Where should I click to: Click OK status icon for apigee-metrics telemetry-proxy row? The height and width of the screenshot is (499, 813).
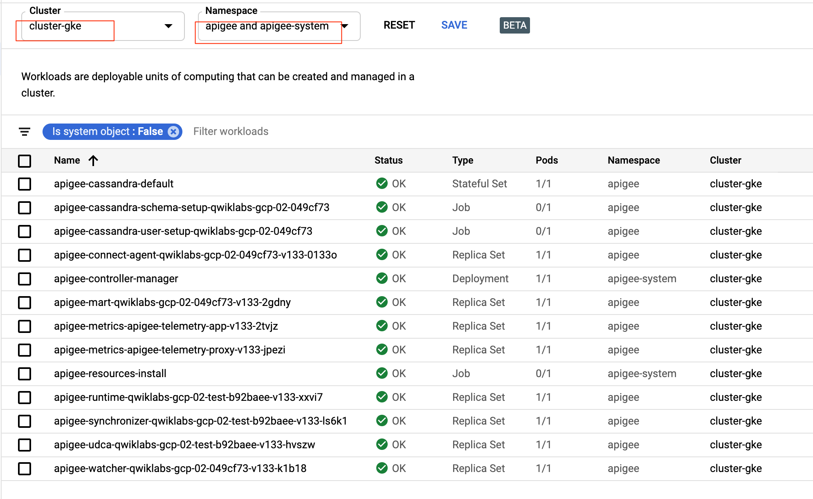tap(382, 350)
